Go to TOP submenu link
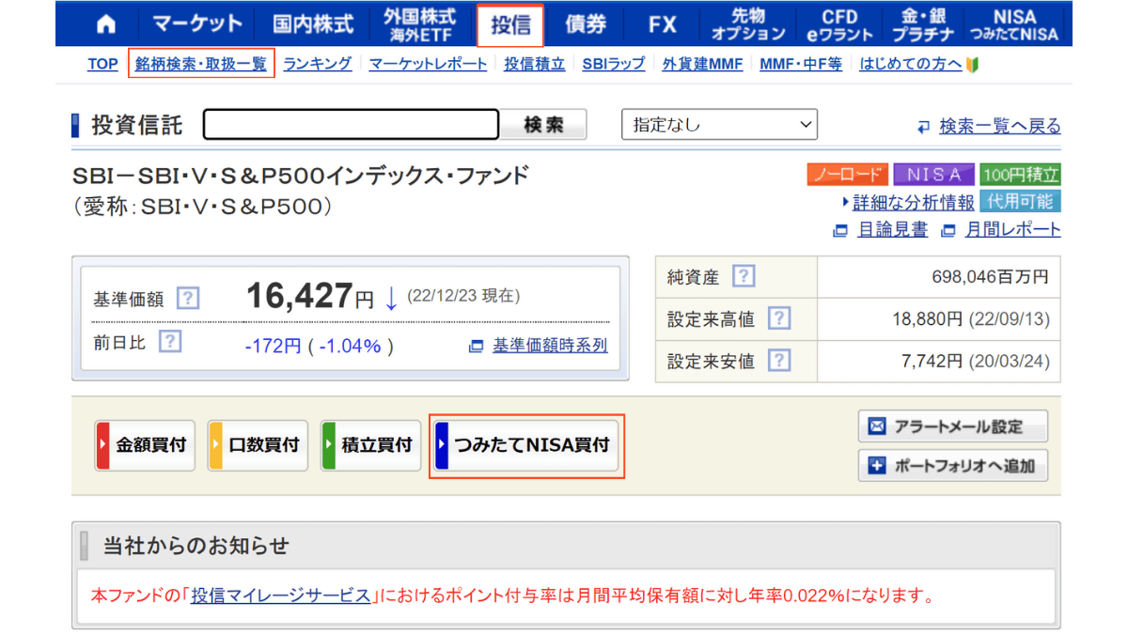 click(x=102, y=64)
